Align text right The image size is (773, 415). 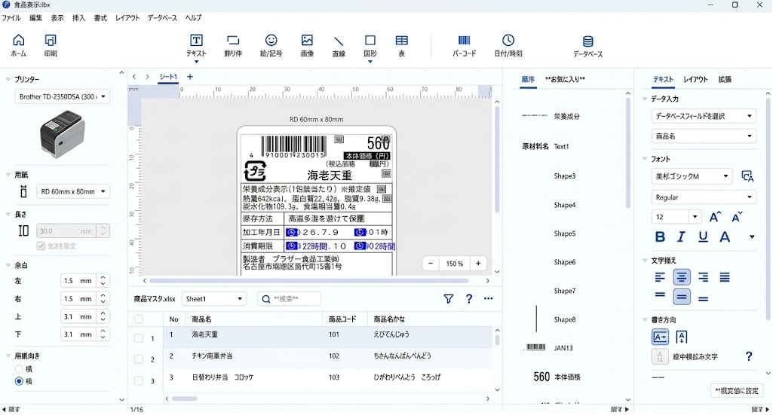tap(703, 278)
